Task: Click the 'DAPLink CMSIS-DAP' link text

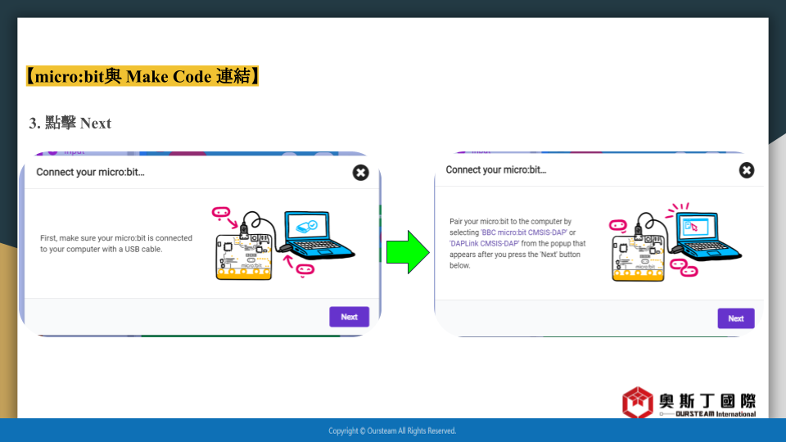Action: (x=484, y=244)
